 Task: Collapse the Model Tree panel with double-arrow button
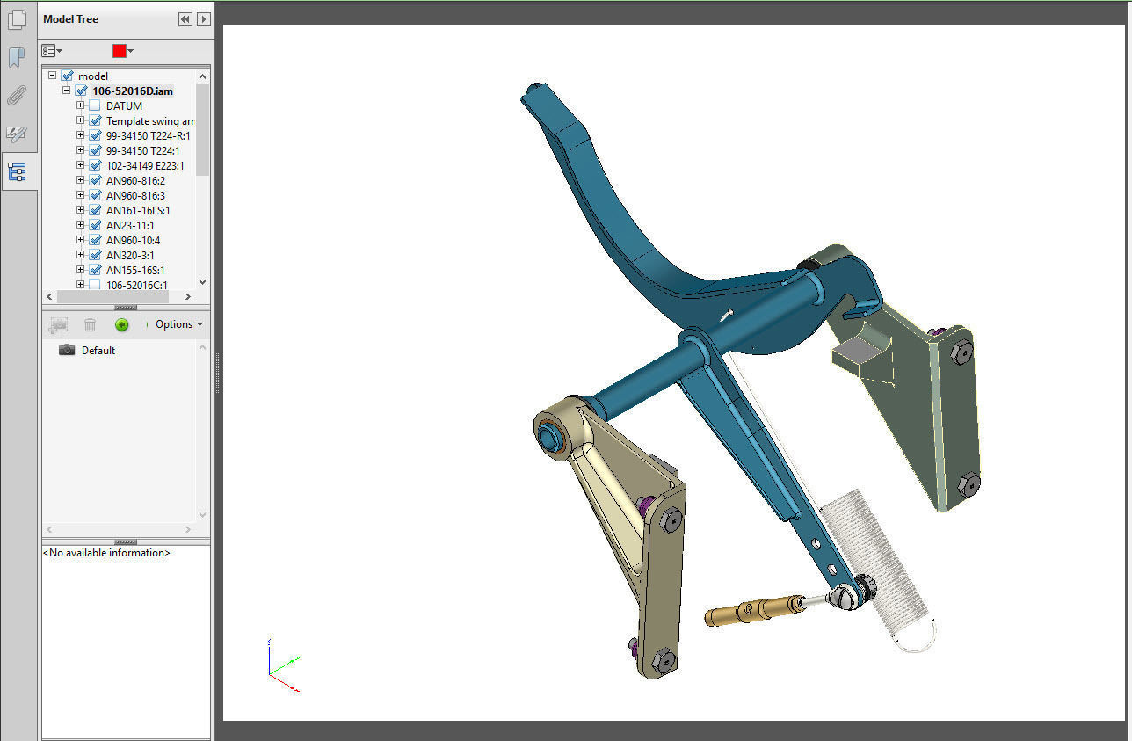(185, 19)
